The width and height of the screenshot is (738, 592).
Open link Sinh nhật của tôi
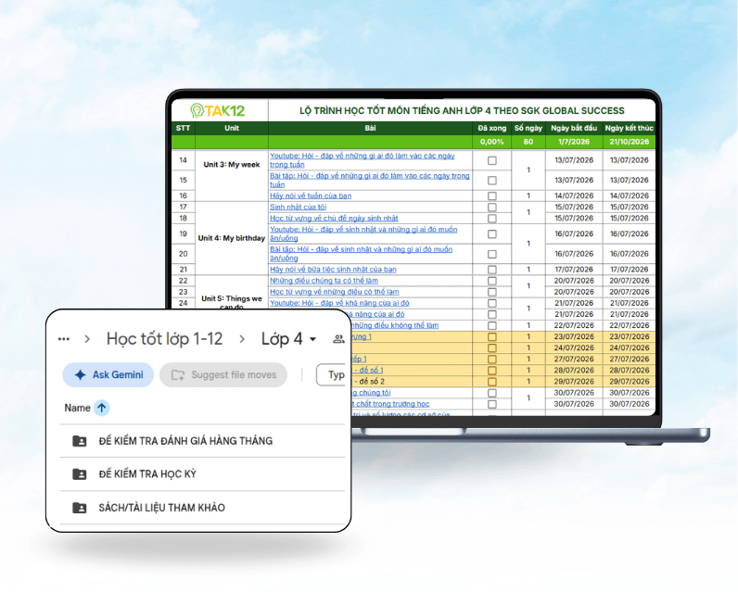point(298,207)
